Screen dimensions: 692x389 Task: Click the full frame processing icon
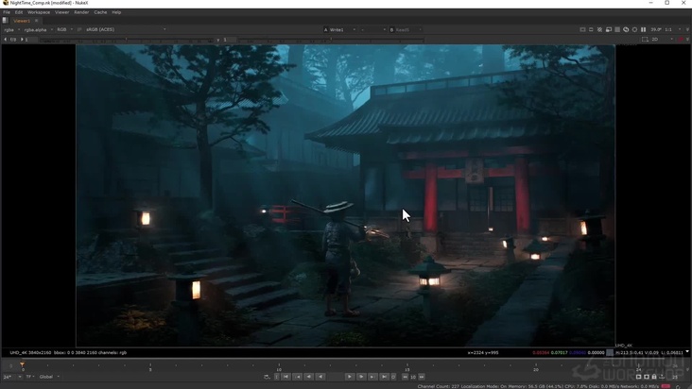(x=609, y=29)
